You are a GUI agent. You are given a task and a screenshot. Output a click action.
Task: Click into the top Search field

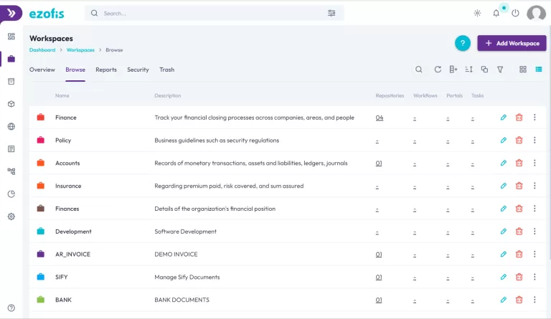(212, 13)
